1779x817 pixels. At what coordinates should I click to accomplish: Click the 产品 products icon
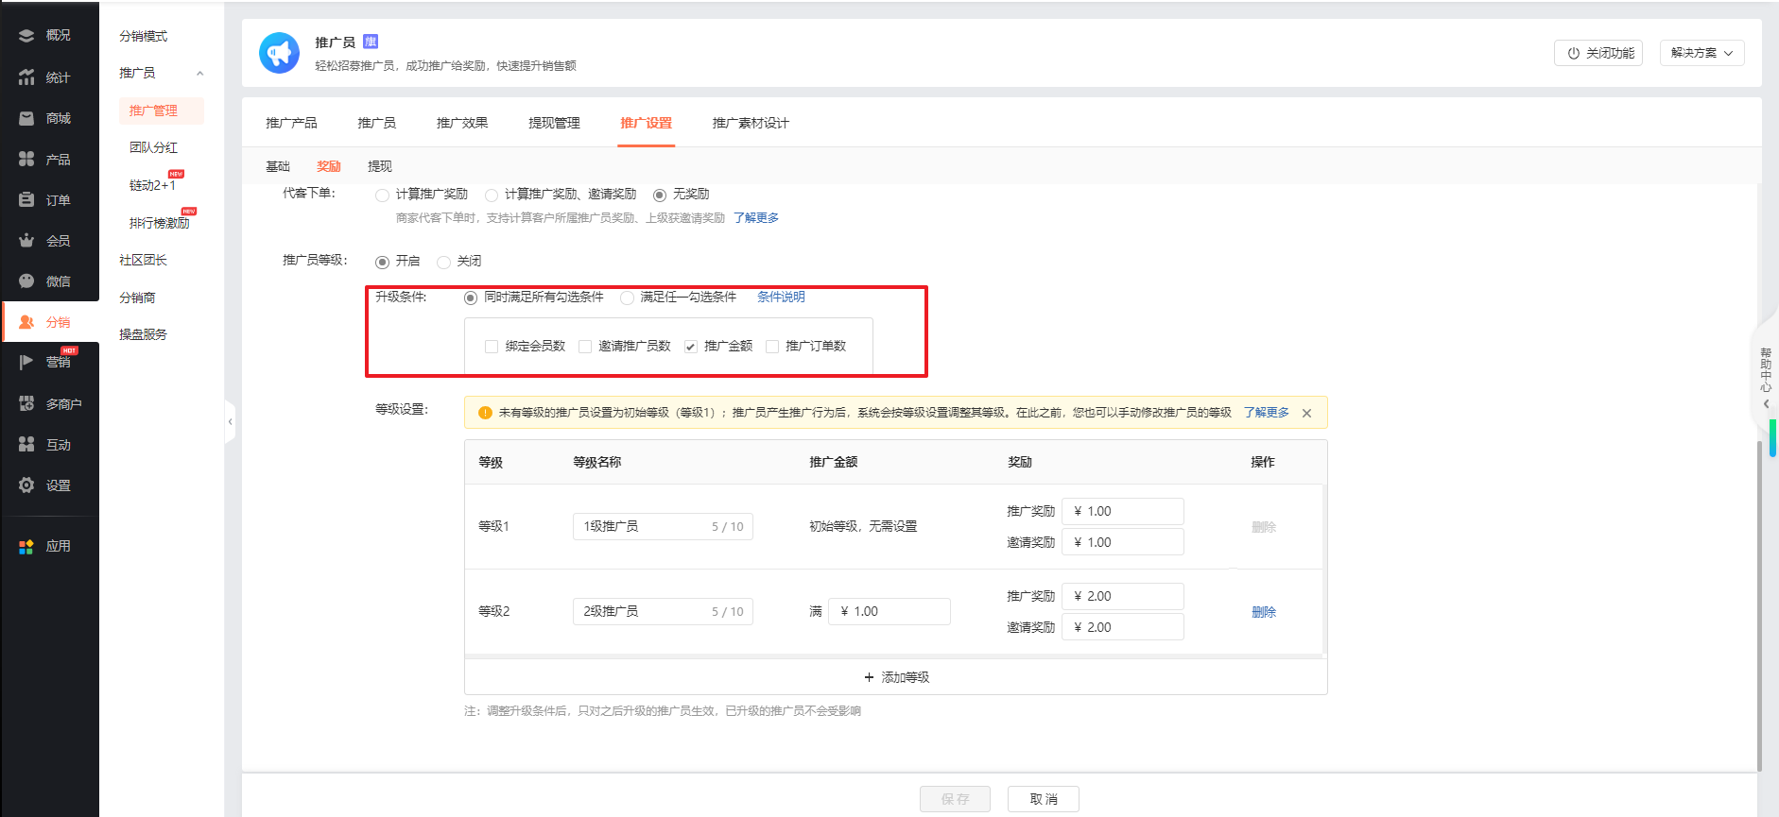pos(26,159)
